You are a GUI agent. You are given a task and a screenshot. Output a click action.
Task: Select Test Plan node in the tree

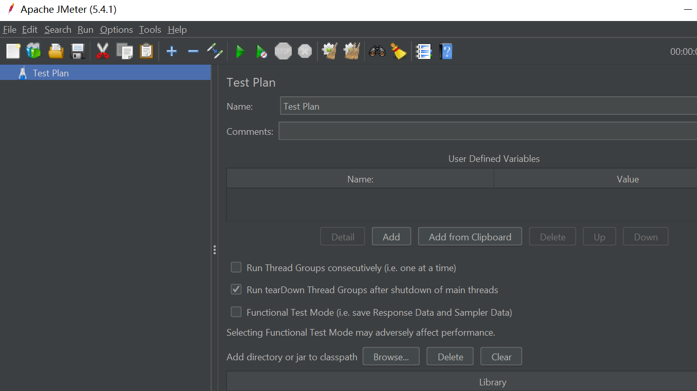coord(50,73)
